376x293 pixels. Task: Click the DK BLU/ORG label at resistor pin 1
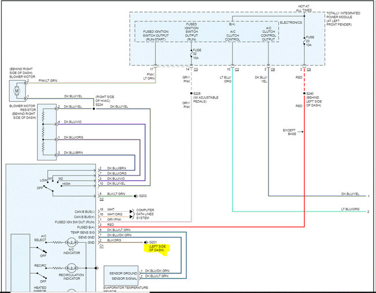click(73, 137)
